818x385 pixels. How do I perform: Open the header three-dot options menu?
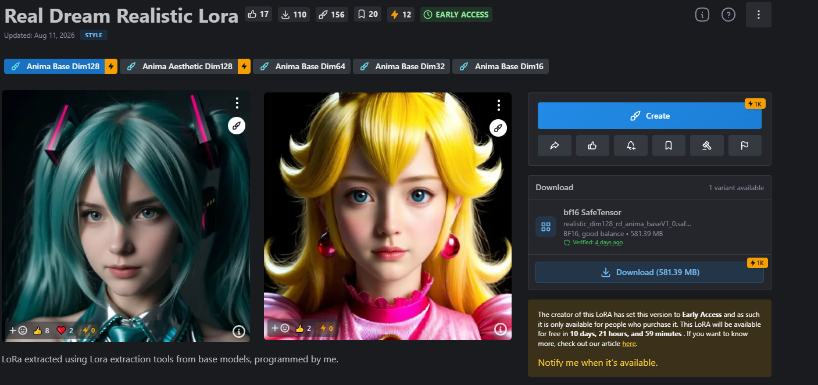click(759, 15)
